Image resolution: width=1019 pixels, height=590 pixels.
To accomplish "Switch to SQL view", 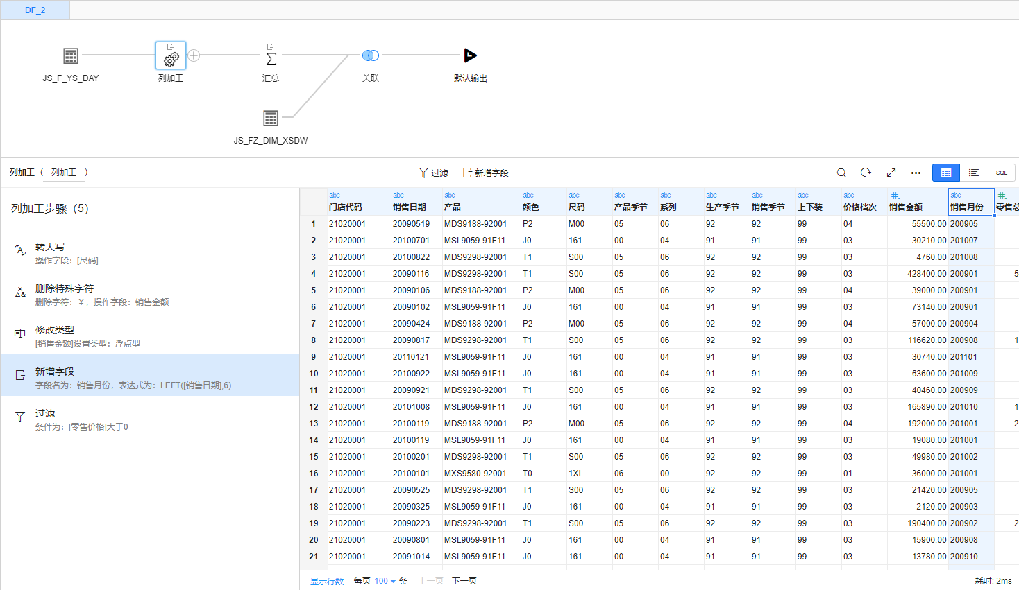I will point(1002,173).
